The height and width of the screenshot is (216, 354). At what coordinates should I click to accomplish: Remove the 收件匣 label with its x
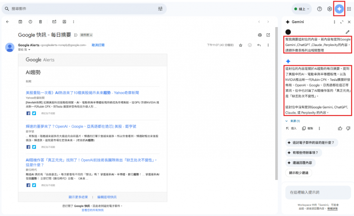pos(91,35)
